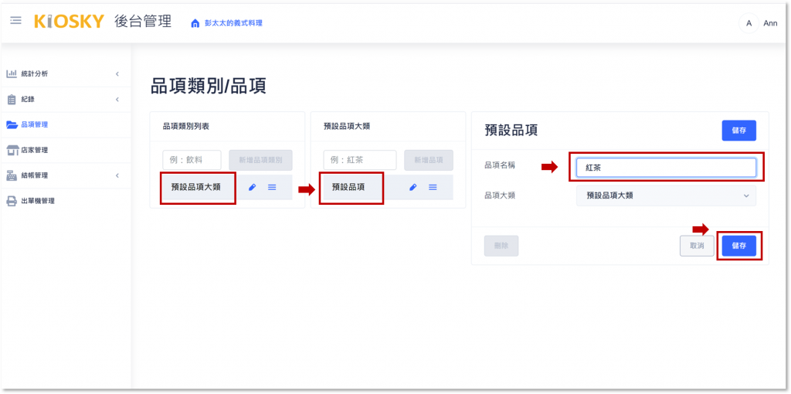Image resolution: width=791 pixels, height=394 pixels.
Task: Click the 品項類別列表 panel title
Action: tap(185, 127)
